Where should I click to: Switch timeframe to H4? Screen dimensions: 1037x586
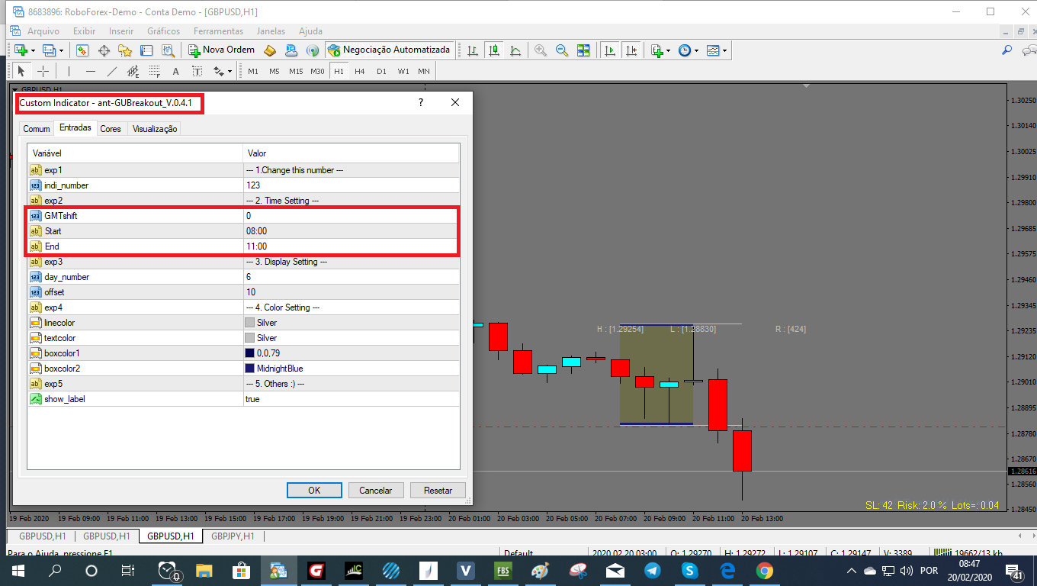coord(360,71)
